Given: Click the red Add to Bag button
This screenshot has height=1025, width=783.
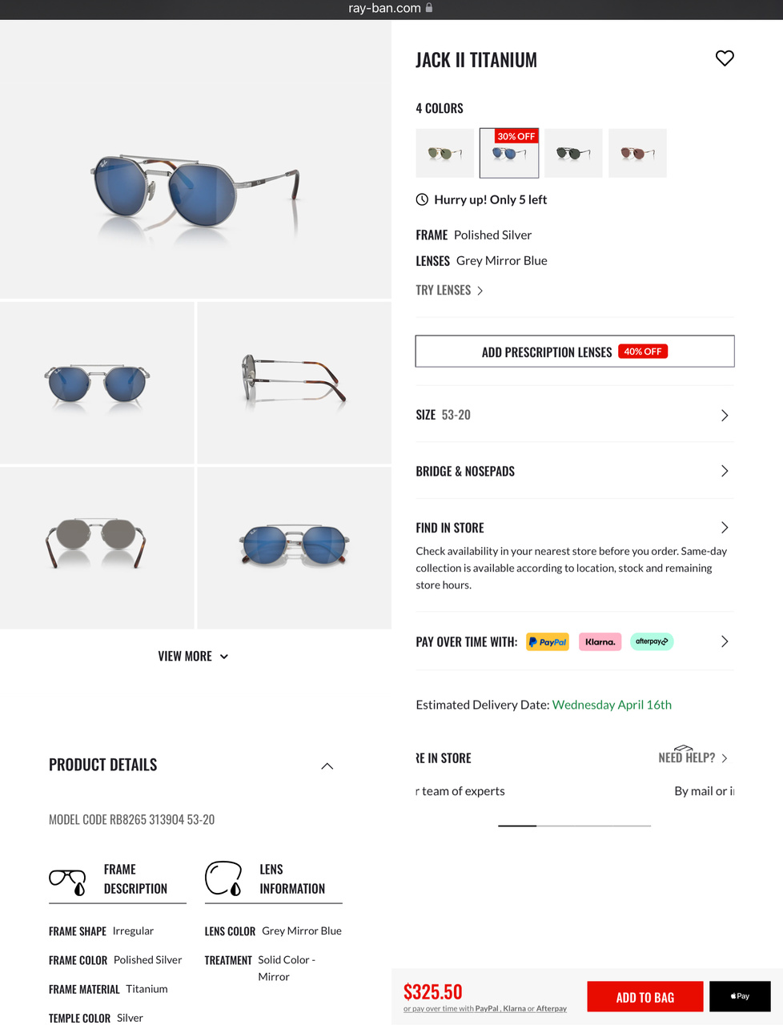Looking at the screenshot, I should pyautogui.click(x=645, y=996).
